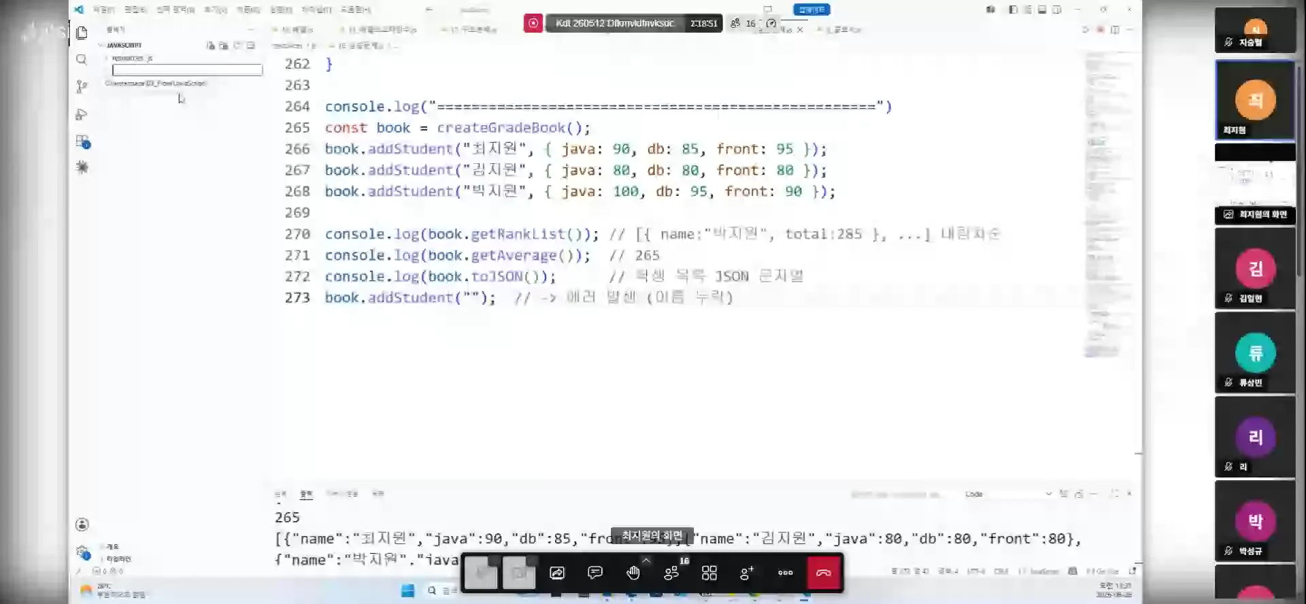The height and width of the screenshot is (604, 1306).
Task: Click the Run Code button in editor toolbar
Action: (1085, 30)
